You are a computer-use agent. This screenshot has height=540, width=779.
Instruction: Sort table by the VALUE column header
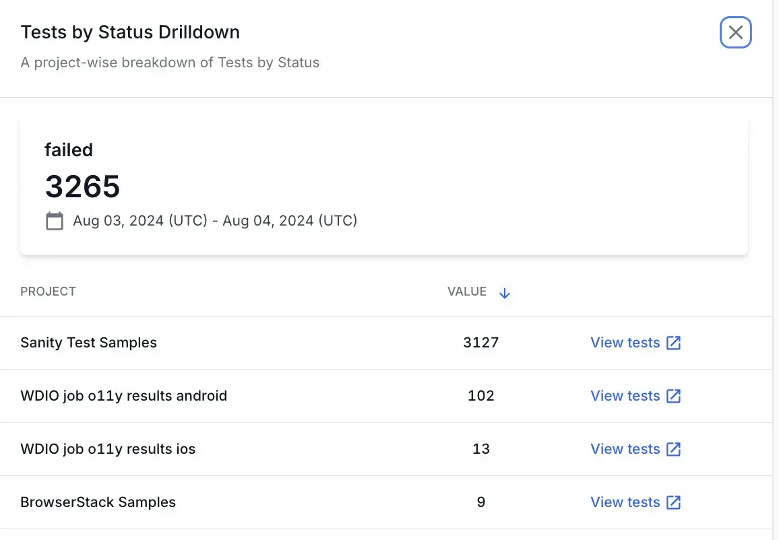click(x=466, y=292)
